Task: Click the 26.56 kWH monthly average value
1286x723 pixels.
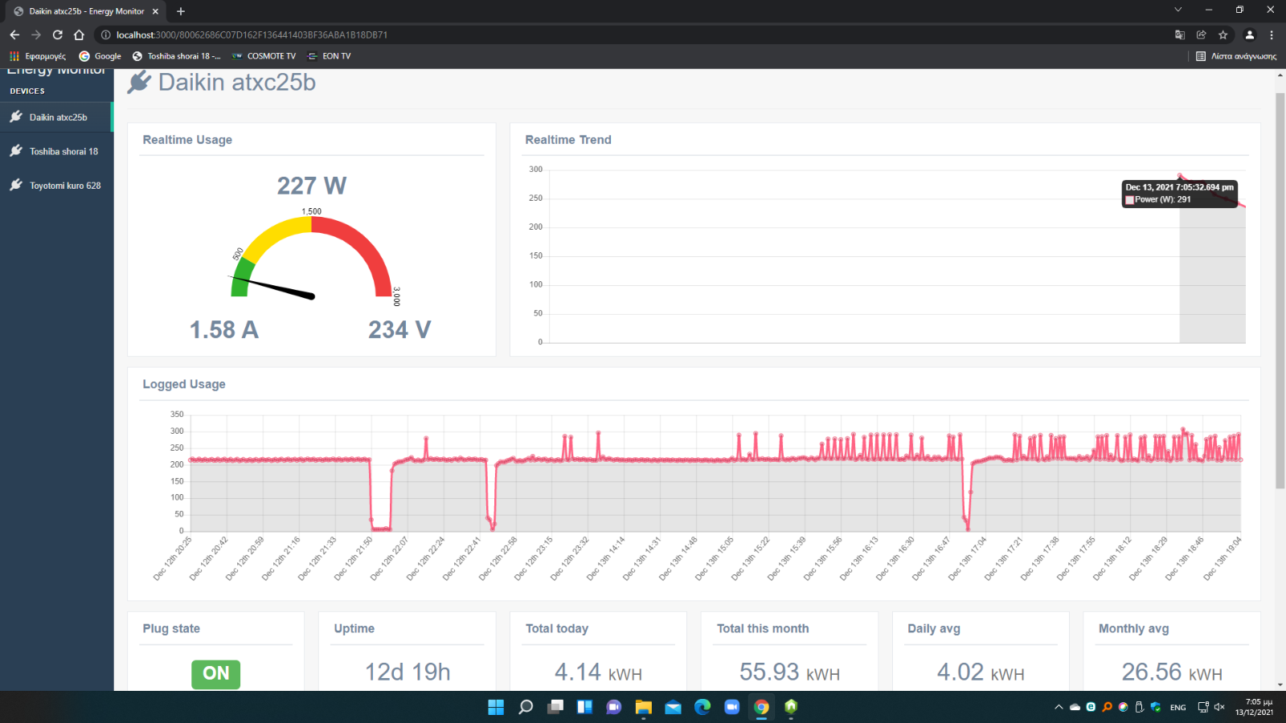Action: click(x=1172, y=672)
